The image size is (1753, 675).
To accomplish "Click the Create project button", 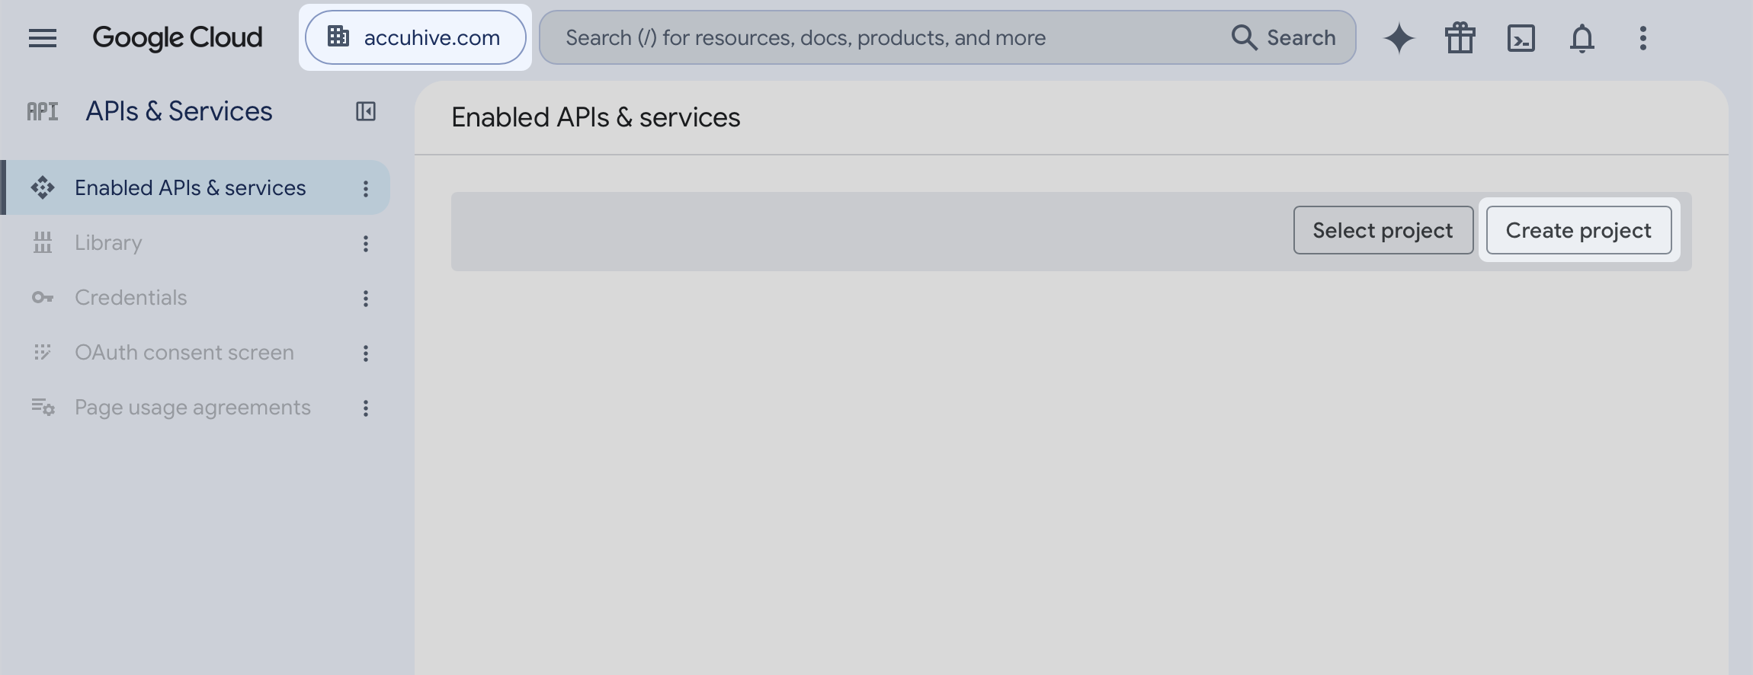I will [1578, 230].
